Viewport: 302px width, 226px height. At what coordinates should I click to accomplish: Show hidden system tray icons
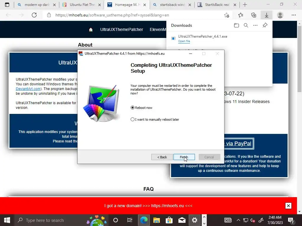(x=238, y=220)
